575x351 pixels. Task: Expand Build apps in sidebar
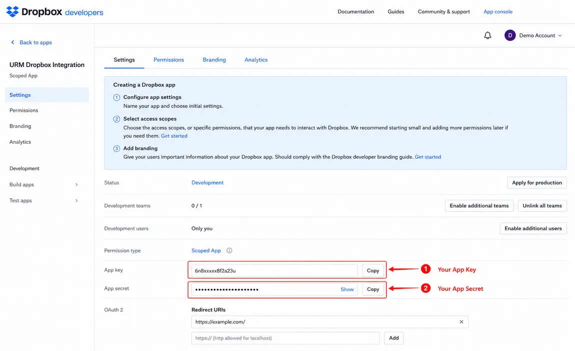click(76, 185)
